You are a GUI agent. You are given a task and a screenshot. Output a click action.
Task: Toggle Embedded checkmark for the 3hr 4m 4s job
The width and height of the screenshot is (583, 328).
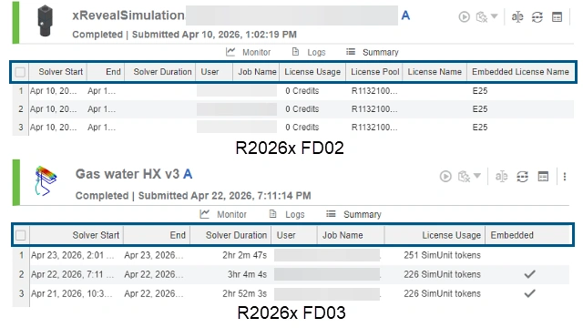[x=529, y=274]
